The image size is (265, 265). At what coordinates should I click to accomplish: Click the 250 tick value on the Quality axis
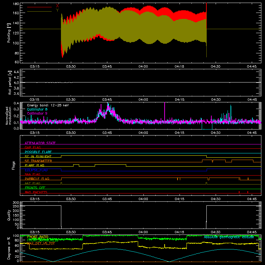tap(16, 206)
